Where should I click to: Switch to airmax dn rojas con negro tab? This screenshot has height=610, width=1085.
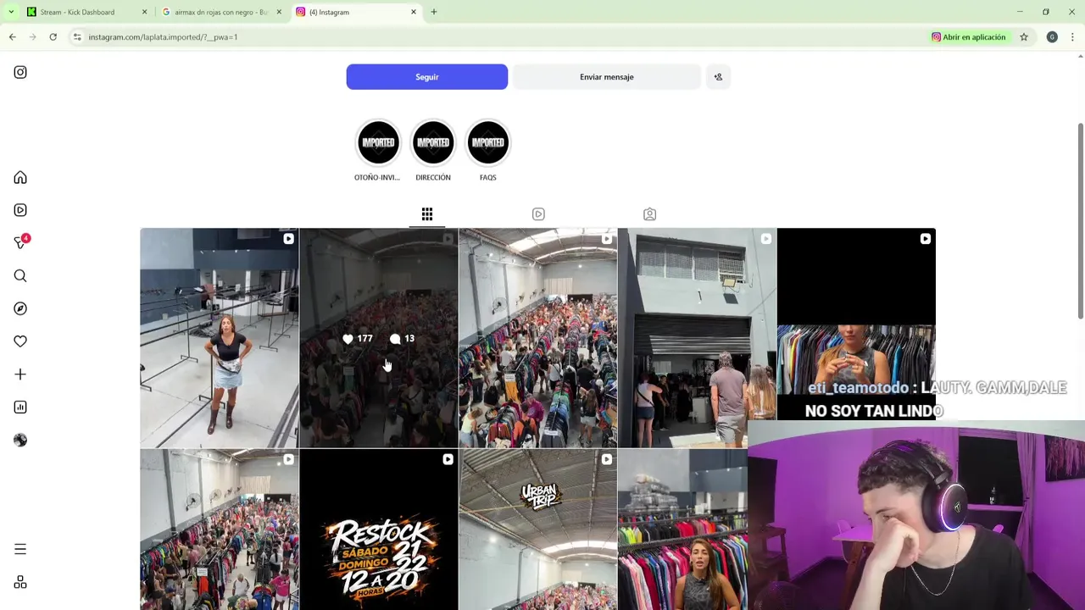(x=221, y=12)
